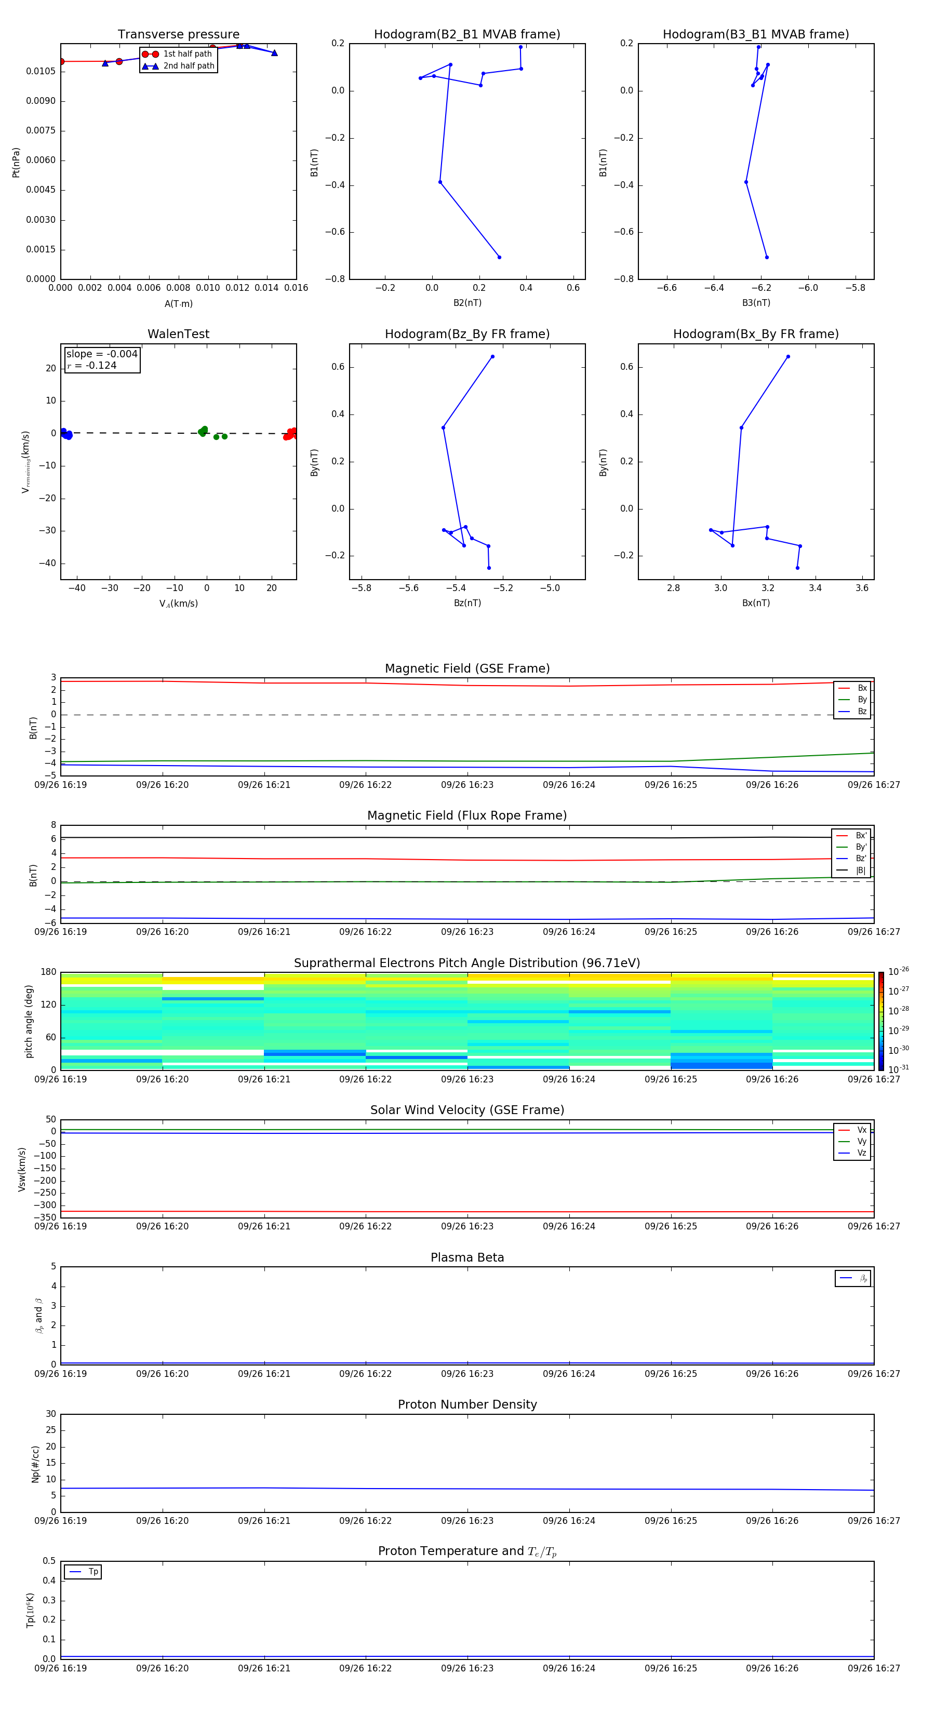The height and width of the screenshot is (1714, 935).
Task: Click the '|B|' legend entry
Action: [852, 871]
